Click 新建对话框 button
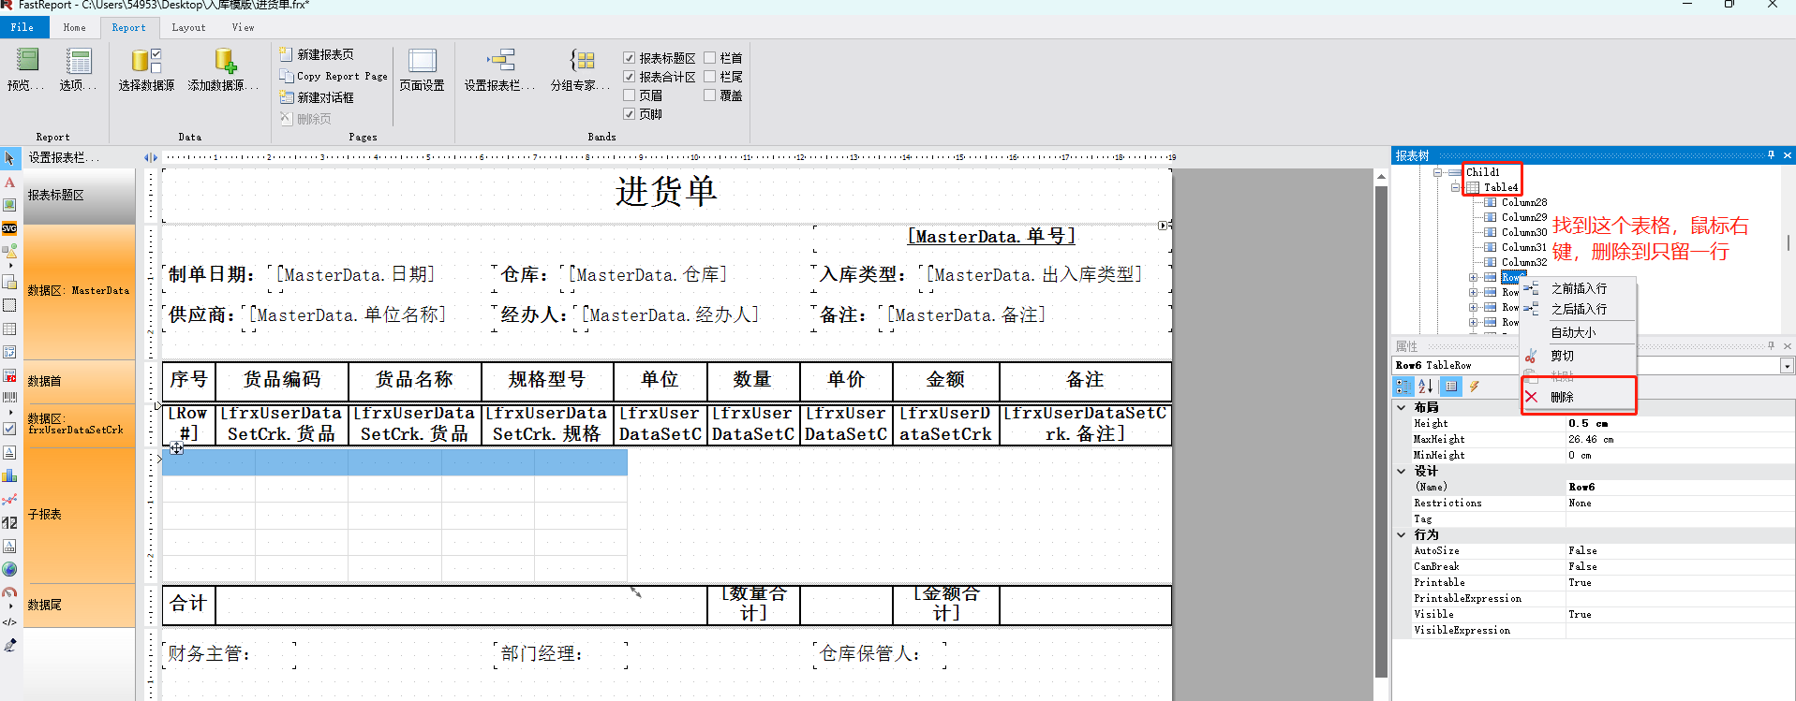 tap(317, 97)
